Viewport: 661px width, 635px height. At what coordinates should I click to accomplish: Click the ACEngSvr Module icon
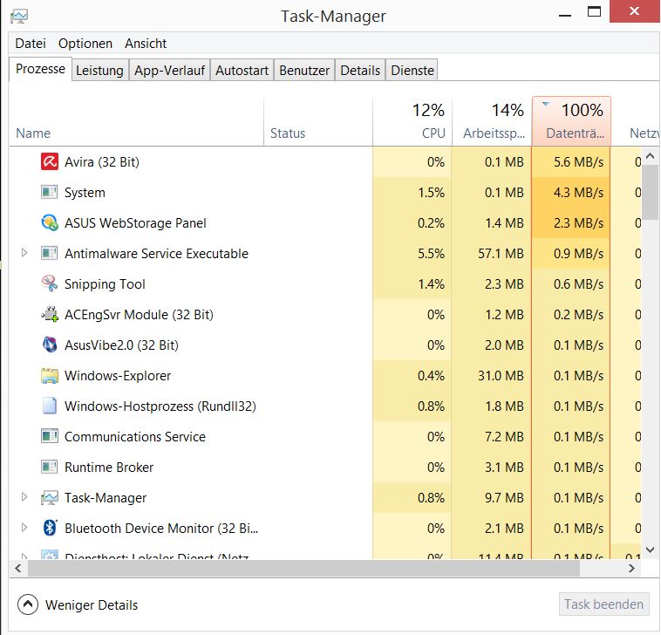[50, 314]
